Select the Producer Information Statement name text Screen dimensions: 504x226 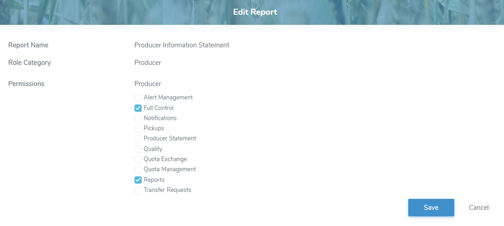tap(182, 45)
